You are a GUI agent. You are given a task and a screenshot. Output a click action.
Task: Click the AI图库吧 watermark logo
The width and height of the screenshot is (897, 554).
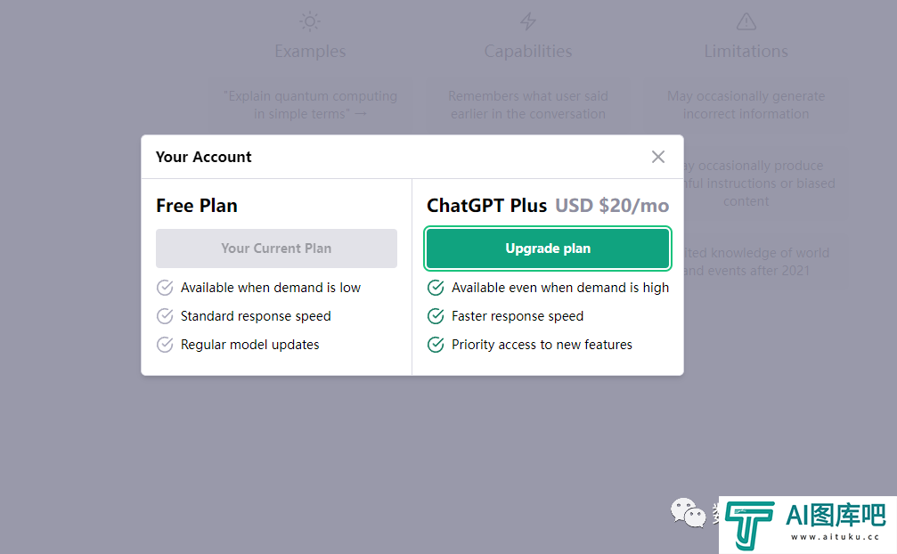point(807,525)
